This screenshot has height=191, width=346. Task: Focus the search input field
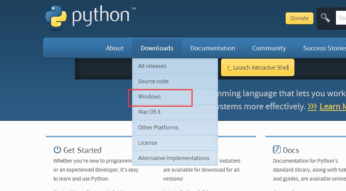coord(341,18)
